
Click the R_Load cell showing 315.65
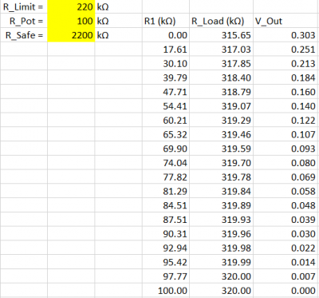221,35
